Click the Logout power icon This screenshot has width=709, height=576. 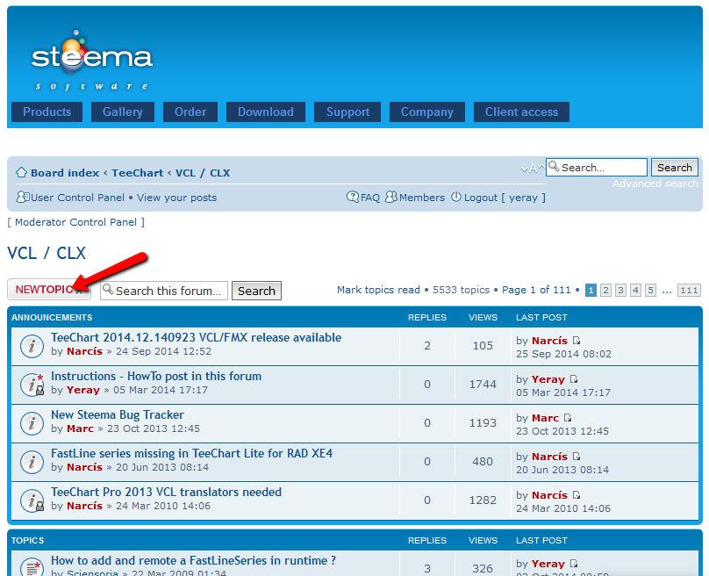[x=456, y=197]
